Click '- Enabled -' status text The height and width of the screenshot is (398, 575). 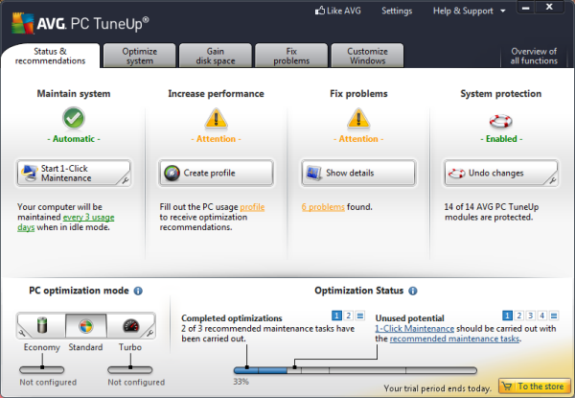(501, 139)
